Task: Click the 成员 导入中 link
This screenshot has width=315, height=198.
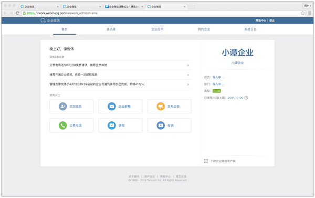Action: click(218, 77)
